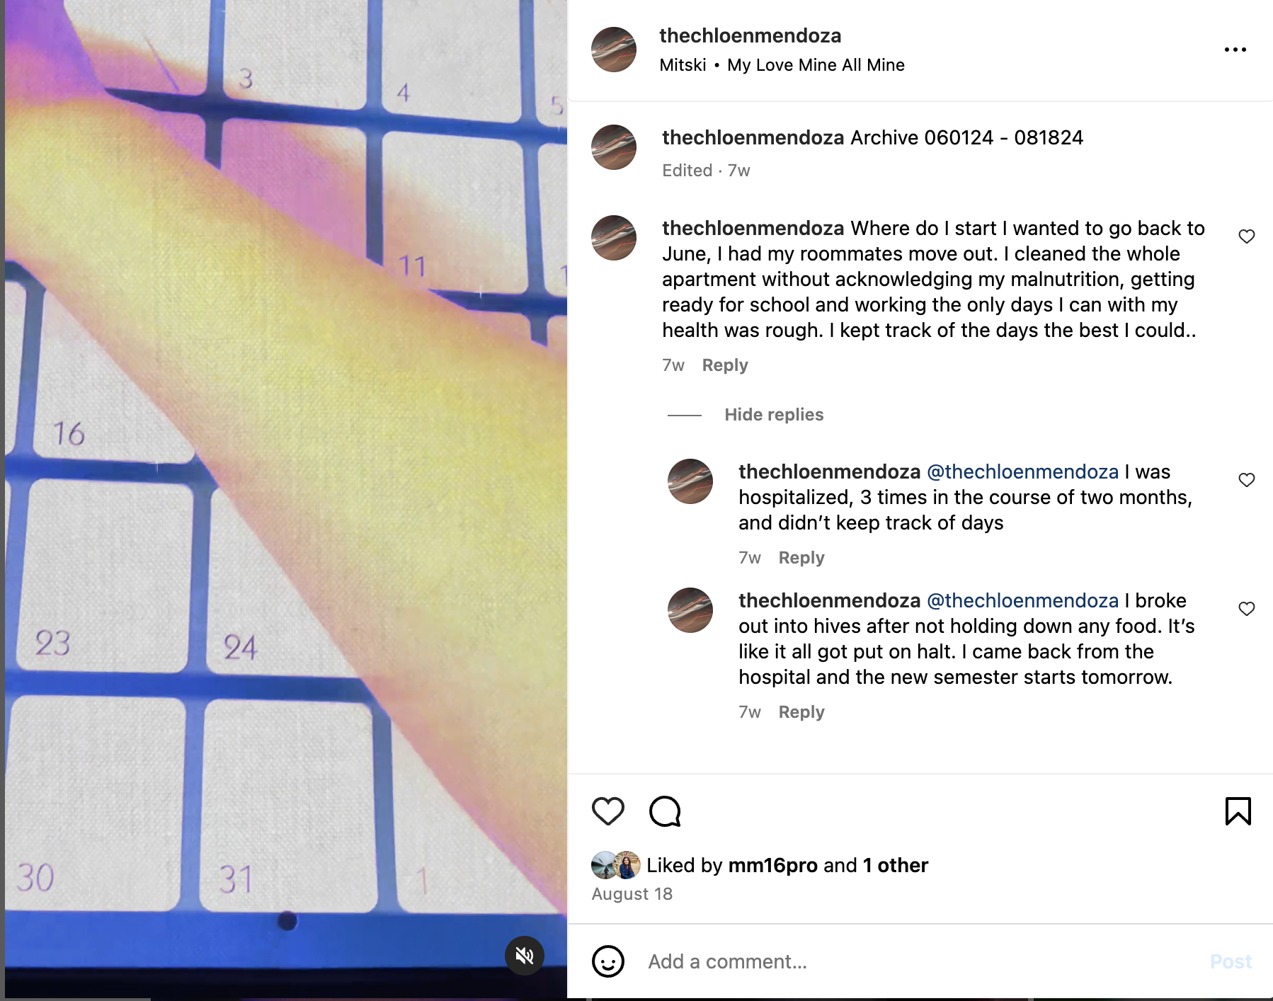
Task: Like the post with the heart icon
Action: [607, 811]
